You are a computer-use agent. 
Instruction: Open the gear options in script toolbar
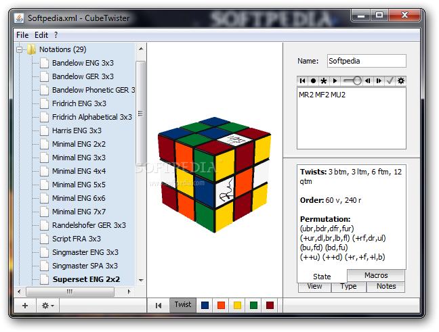401,80
